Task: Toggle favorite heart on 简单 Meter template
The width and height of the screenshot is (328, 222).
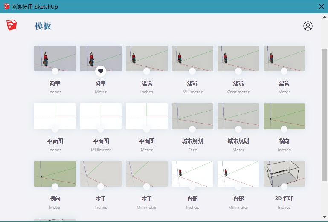Action: 101,71
